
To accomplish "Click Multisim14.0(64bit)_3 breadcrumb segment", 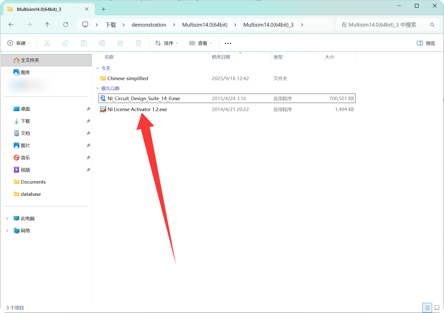I will pyautogui.click(x=268, y=25).
